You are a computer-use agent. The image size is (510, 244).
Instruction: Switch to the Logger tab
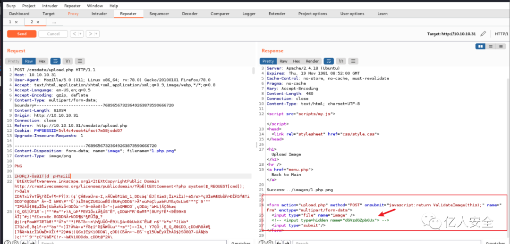(249, 14)
